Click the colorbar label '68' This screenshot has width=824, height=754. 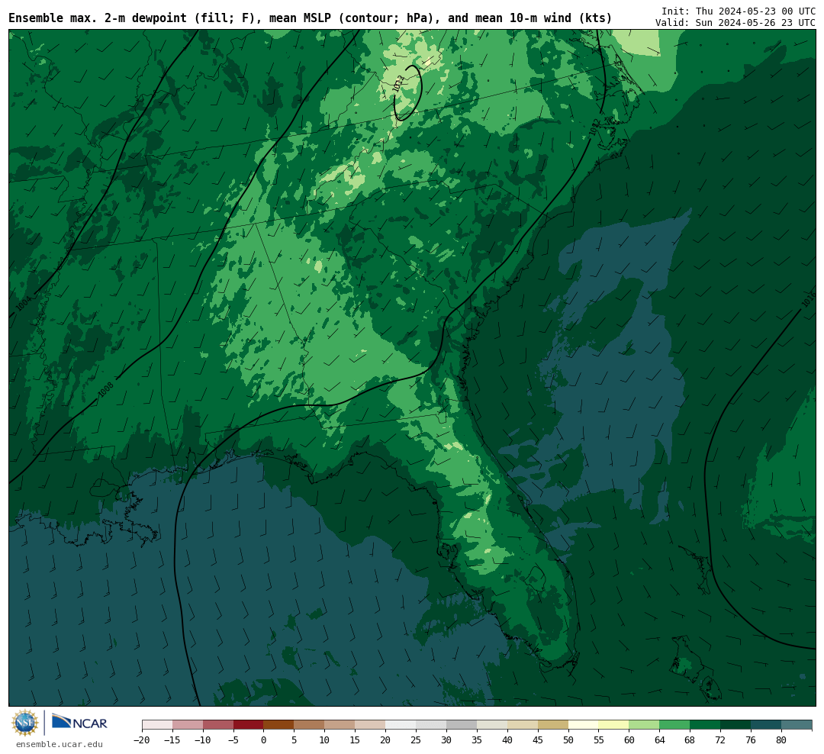(690, 740)
